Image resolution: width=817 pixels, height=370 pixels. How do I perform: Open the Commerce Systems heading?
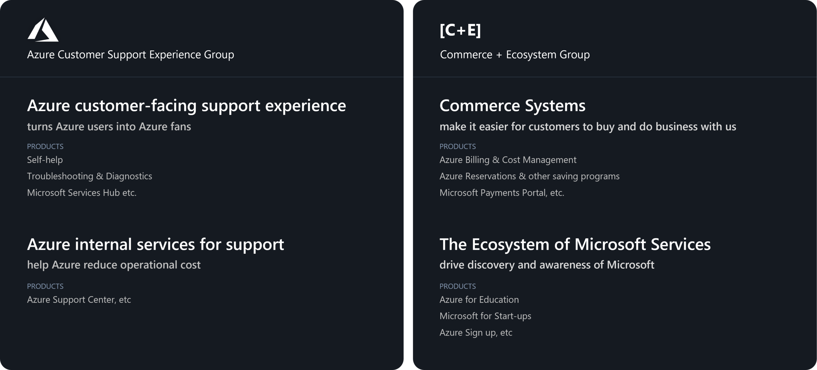512,106
